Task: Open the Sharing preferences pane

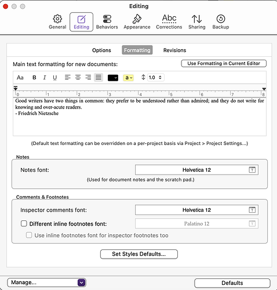Action: tap(197, 22)
